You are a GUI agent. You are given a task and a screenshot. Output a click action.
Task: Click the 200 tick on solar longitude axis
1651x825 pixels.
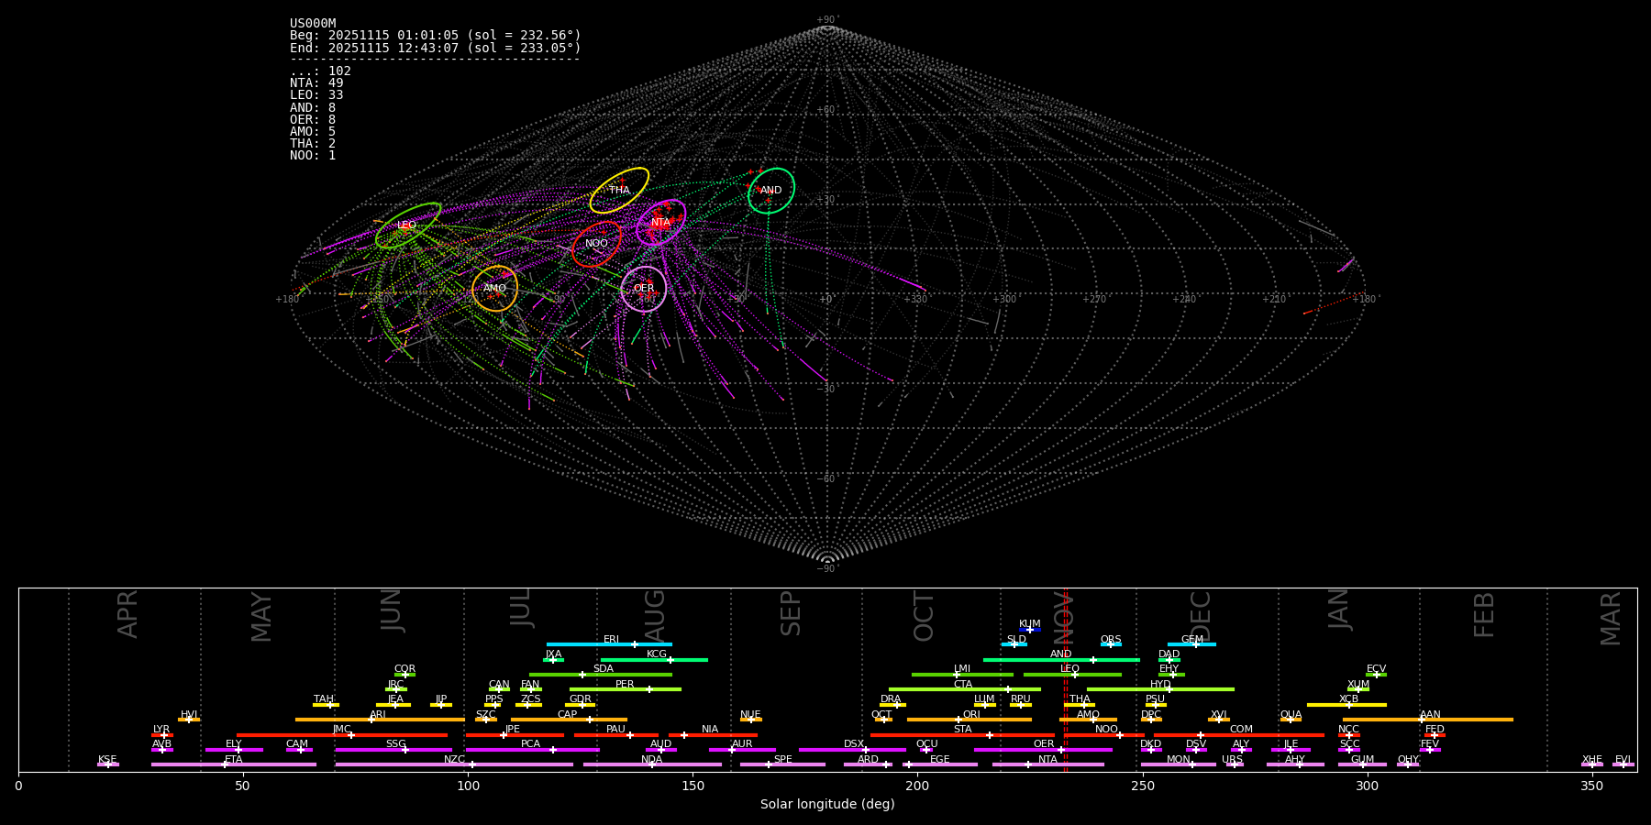(917, 786)
